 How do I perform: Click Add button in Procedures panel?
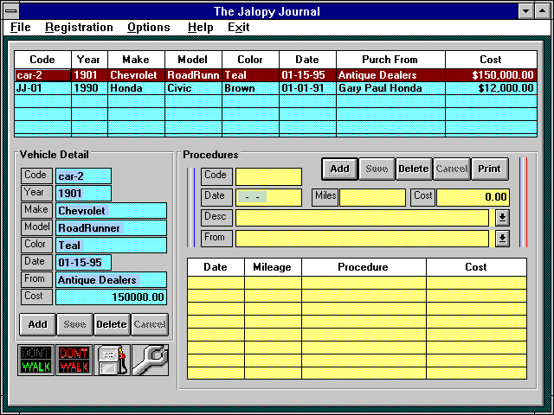tap(339, 169)
